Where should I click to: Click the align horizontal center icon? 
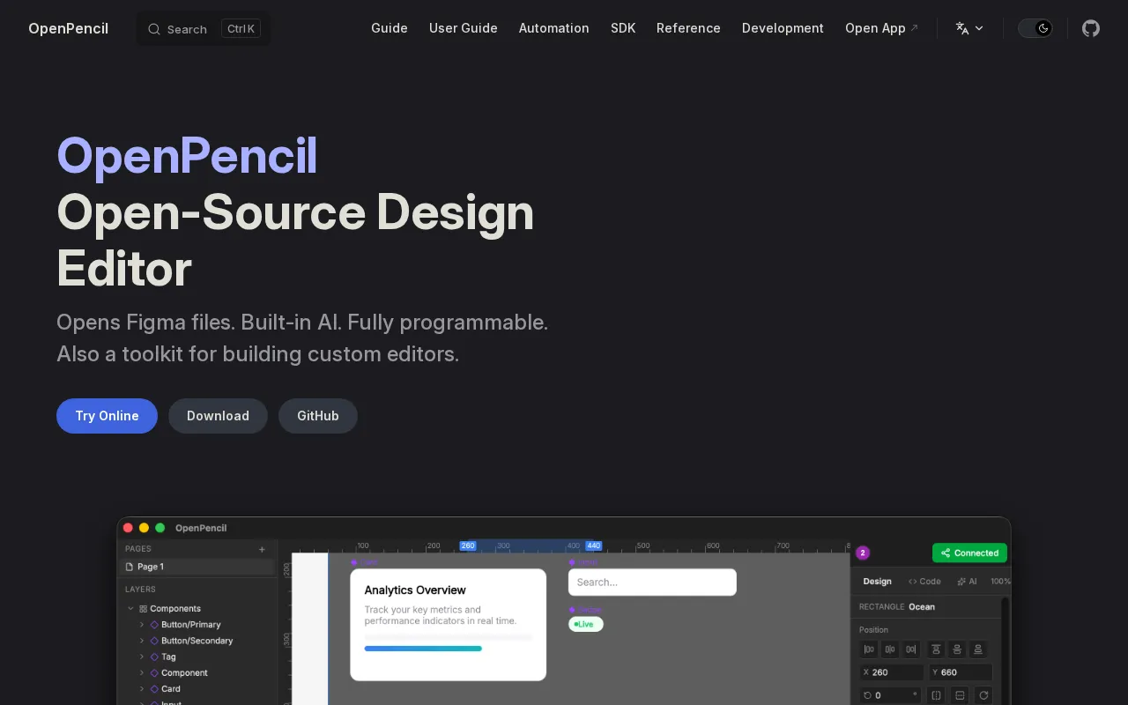point(890,649)
